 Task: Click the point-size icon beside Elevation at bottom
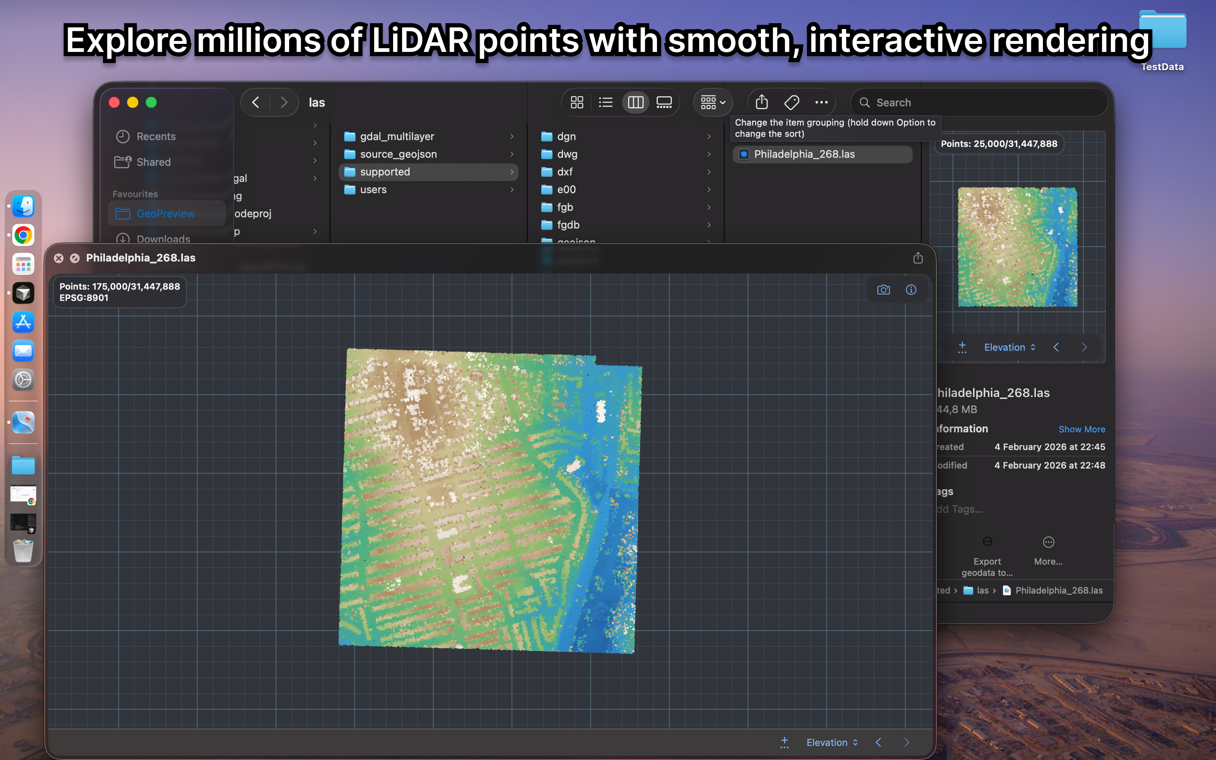[x=784, y=742]
